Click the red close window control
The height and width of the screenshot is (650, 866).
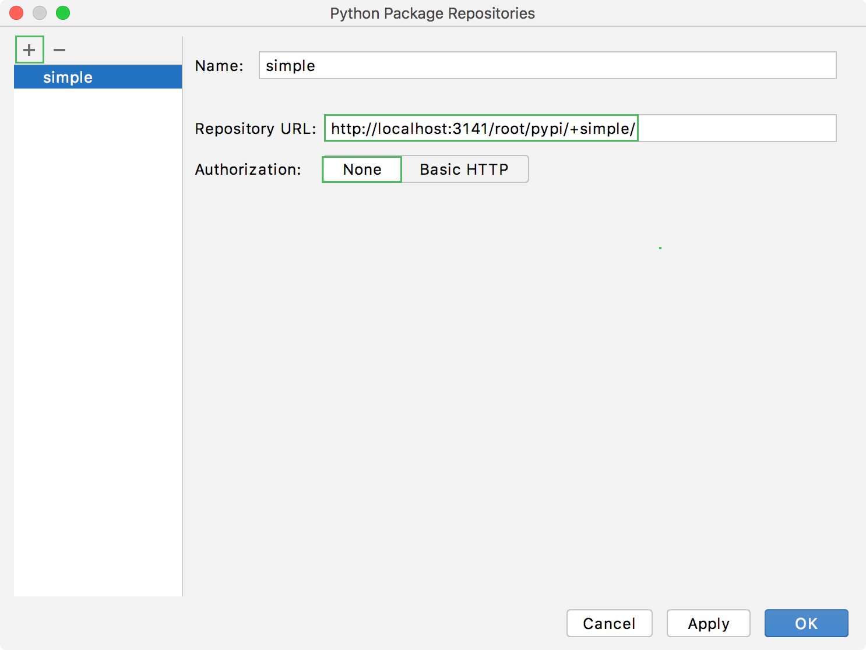click(x=16, y=12)
